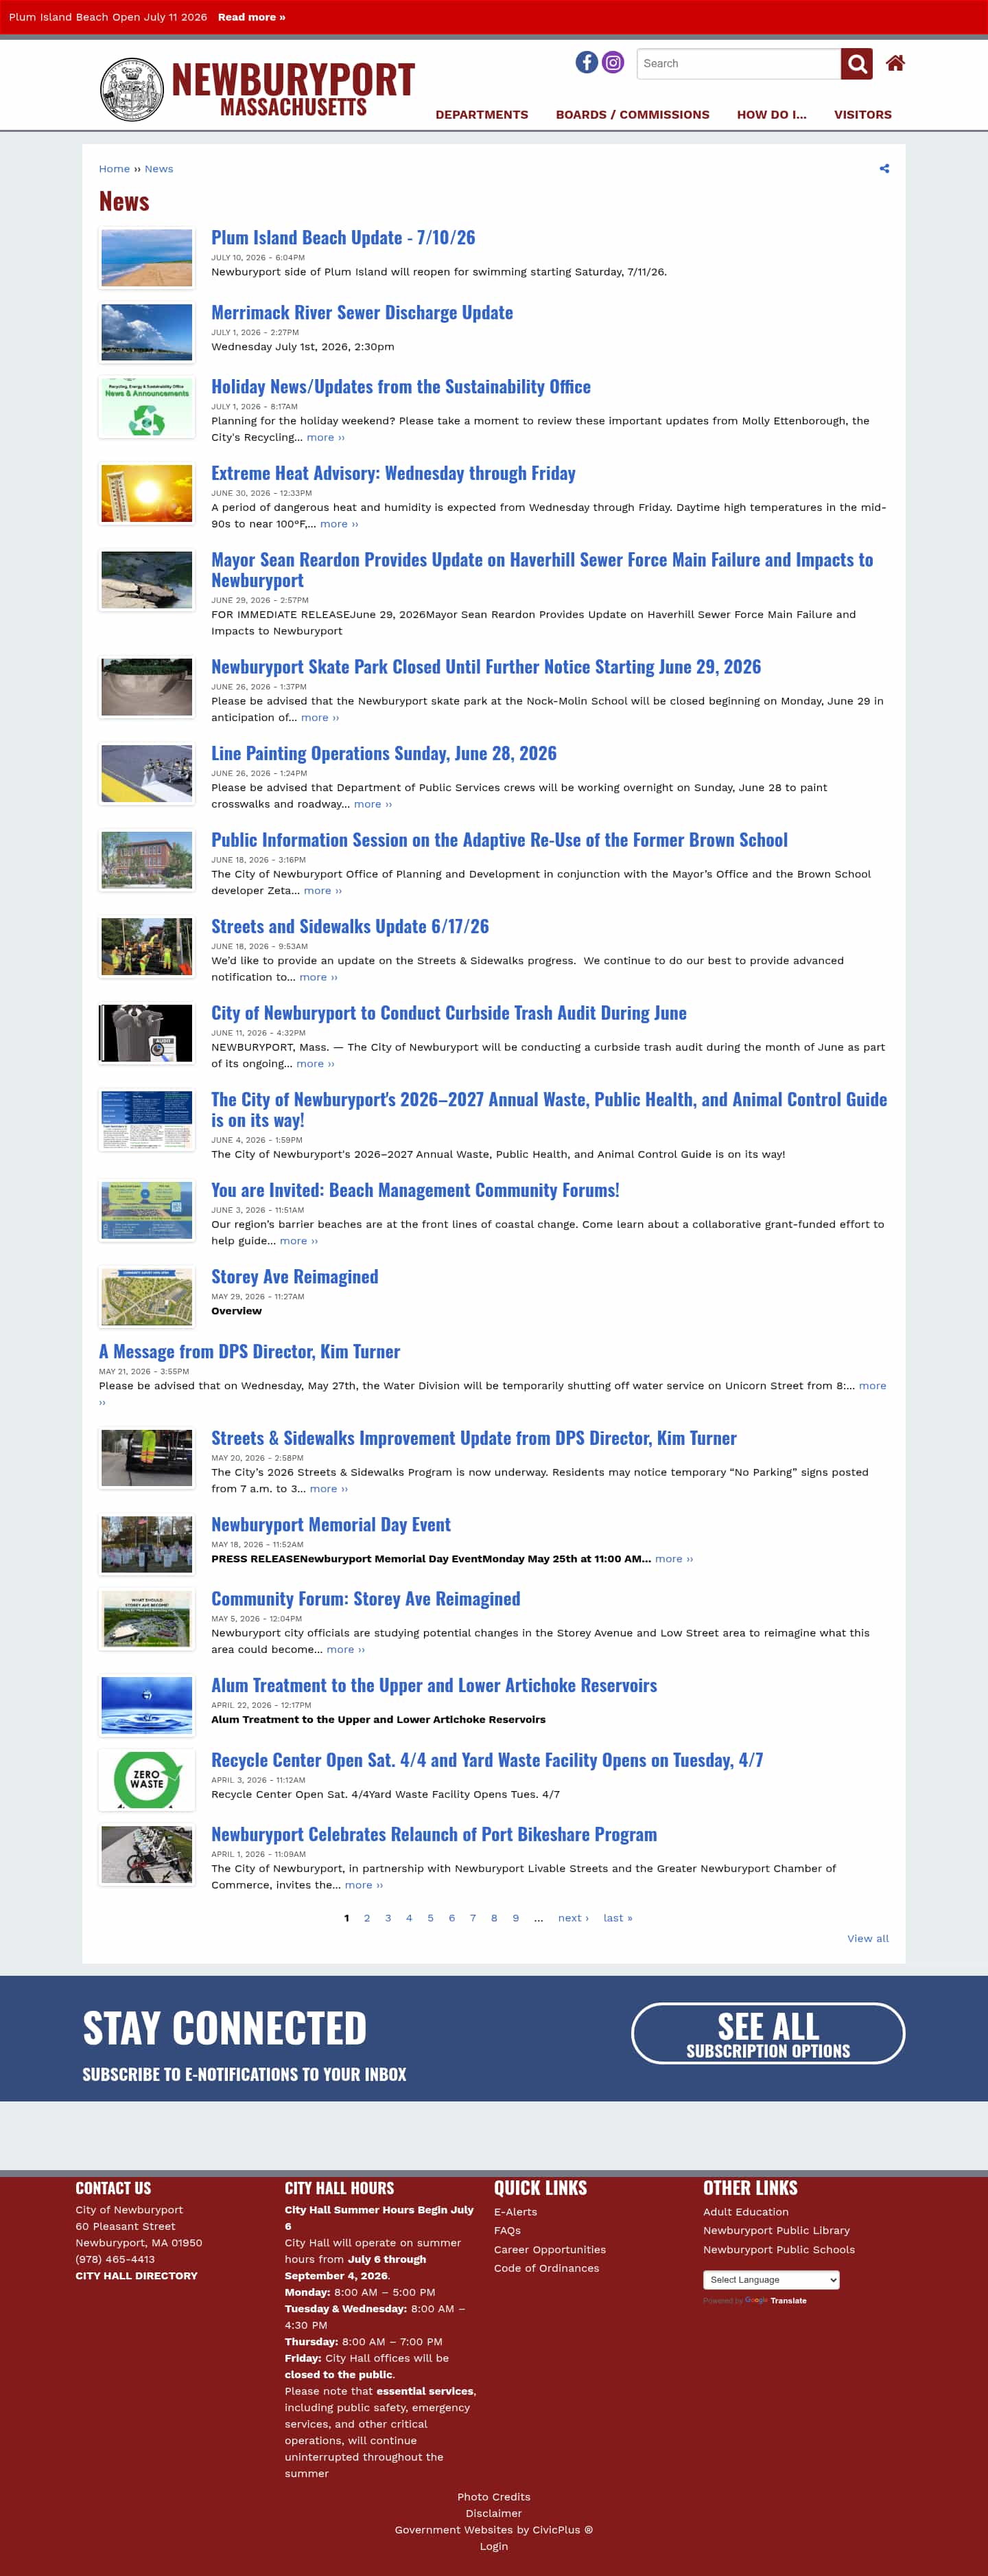
Task: Click the Newburyport city seal logo
Action: point(132,89)
